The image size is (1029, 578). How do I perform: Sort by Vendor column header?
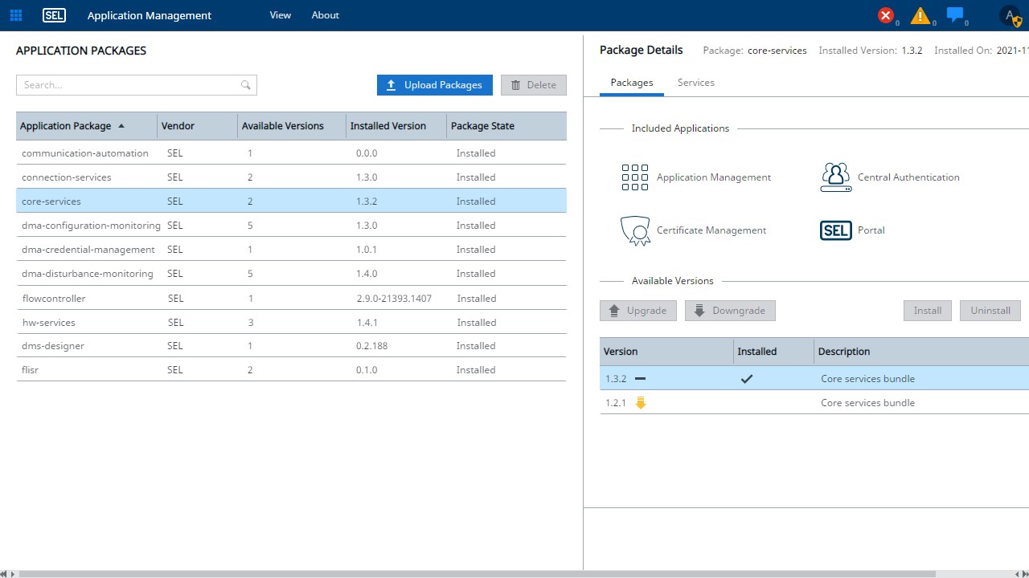[x=197, y=126]
